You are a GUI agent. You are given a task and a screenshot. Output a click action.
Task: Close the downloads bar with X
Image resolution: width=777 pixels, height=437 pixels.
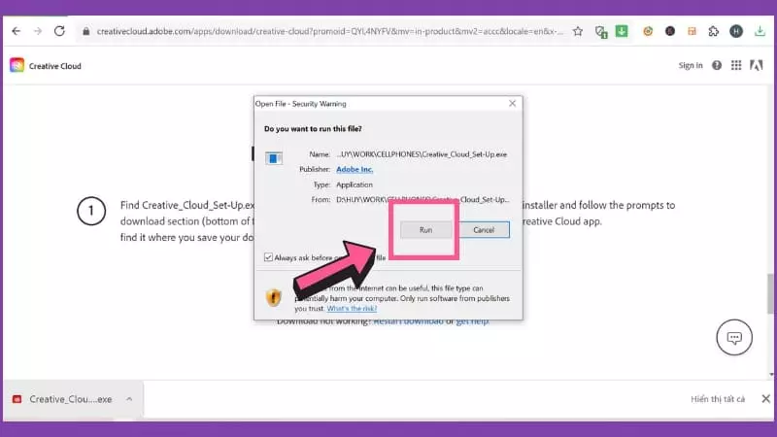pos(765,398)
